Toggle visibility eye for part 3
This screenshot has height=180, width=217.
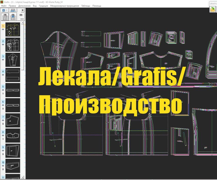tap(3, 60)
